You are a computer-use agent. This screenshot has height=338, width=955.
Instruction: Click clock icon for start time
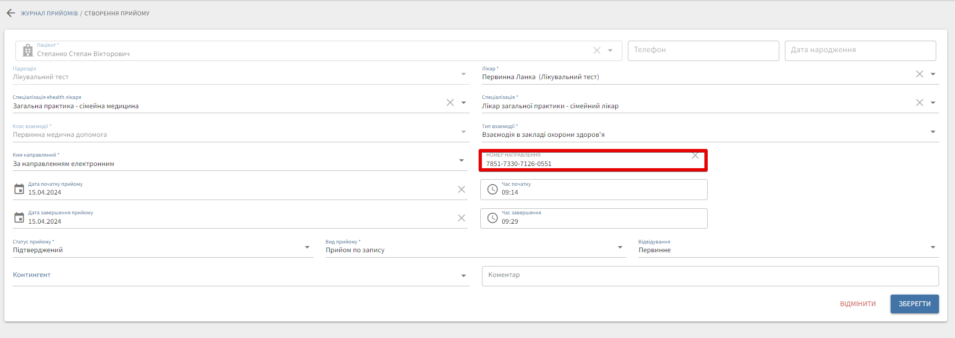tap(492, 189)
